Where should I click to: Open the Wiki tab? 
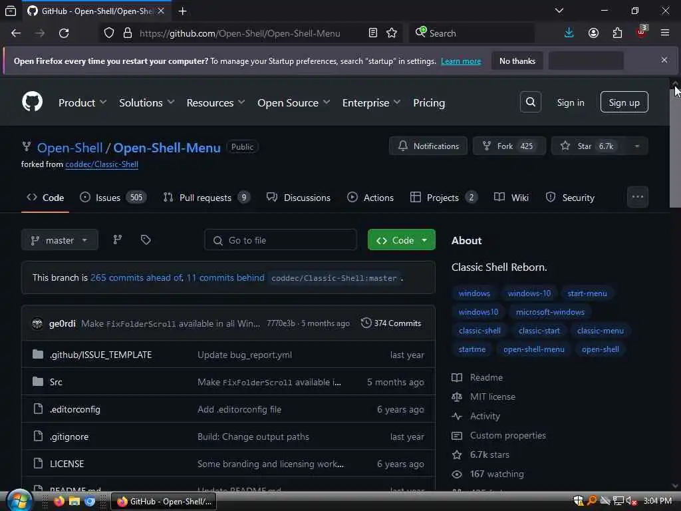[x=511, y=198]
